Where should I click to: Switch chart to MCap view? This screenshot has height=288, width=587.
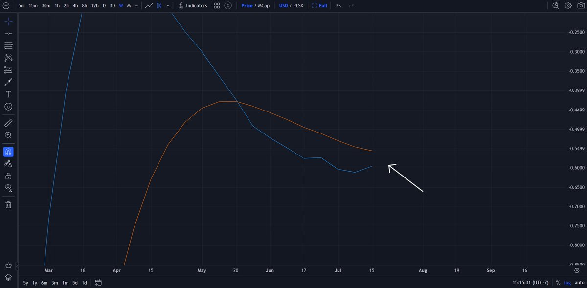click(x=264, y=6)
